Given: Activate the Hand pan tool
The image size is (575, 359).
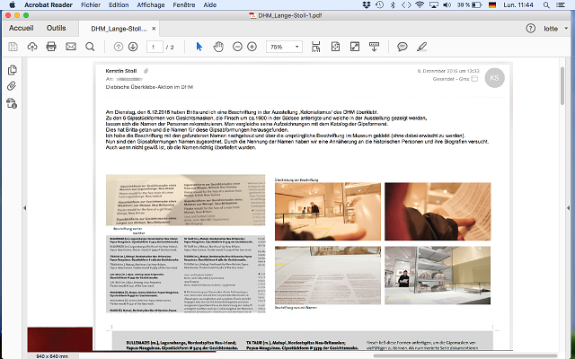Looking at the screenshot, I should tap(218, 47).
